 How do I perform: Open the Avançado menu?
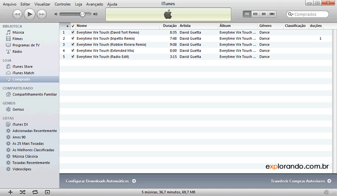pyautogui.click(x=95, y=4)
